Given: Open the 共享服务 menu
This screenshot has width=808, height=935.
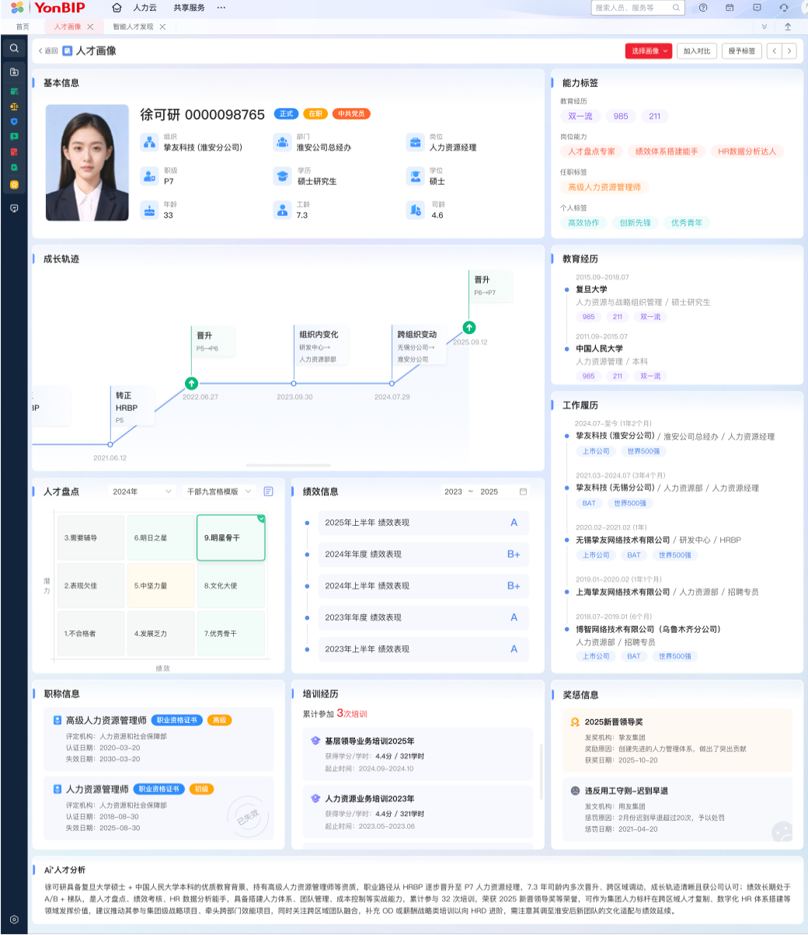Looking at the screenshot, I should pyautogui.click(x=189, y=8).
